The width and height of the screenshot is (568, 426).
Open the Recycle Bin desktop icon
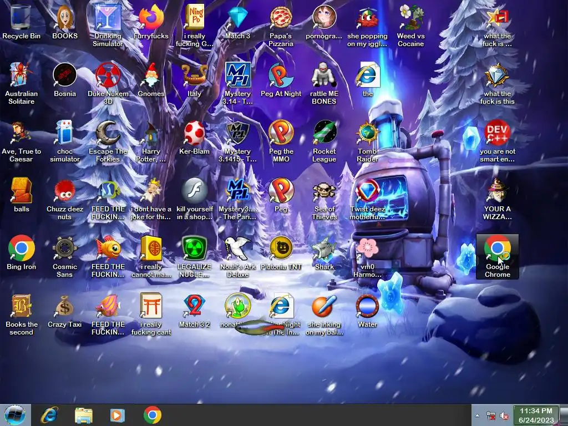click(x=21, y=22)
